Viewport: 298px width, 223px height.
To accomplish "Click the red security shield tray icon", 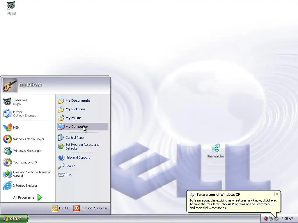I will tap(266, 219).
